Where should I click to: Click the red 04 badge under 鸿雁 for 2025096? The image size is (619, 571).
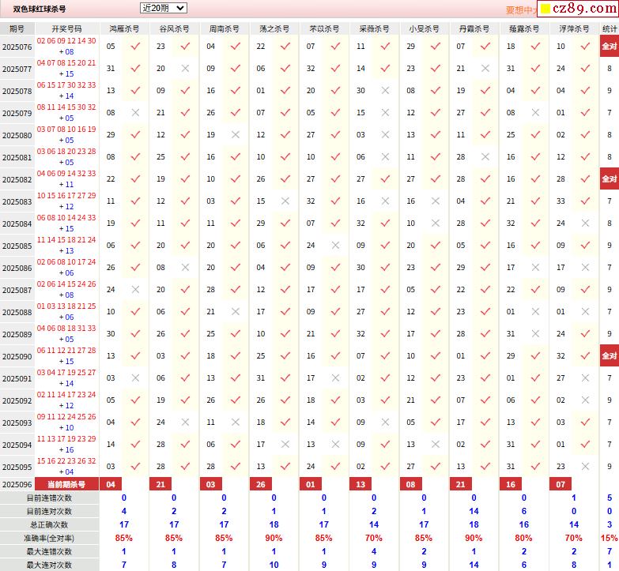[111, 484]
